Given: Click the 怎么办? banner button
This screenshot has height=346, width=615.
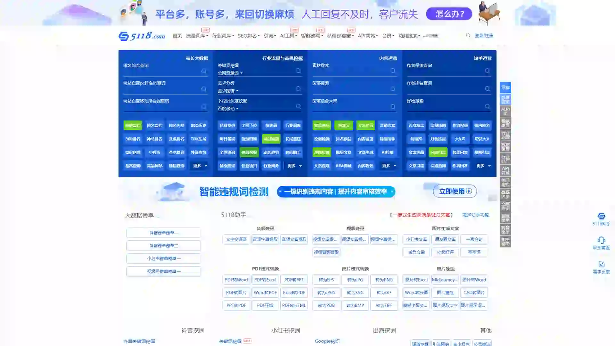Looking at the screenshot, I should 449,14.
